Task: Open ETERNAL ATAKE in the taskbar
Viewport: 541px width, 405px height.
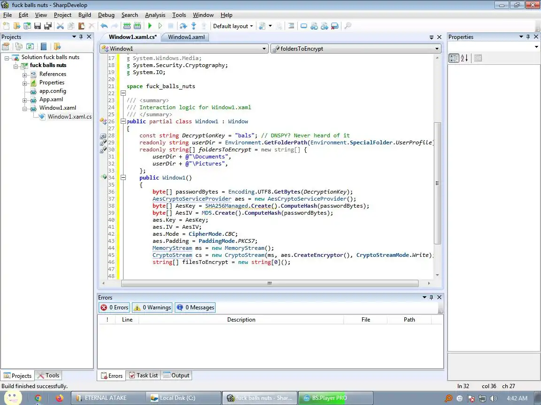Action: pos(108,398)
